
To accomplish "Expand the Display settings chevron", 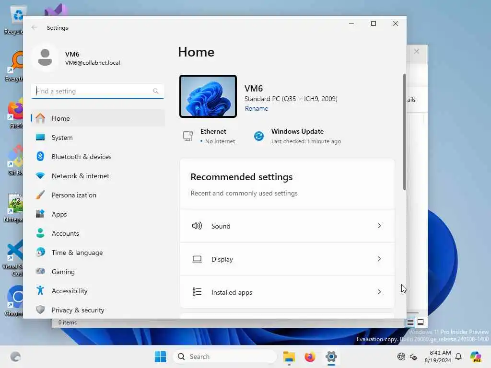I will [379, 259].
